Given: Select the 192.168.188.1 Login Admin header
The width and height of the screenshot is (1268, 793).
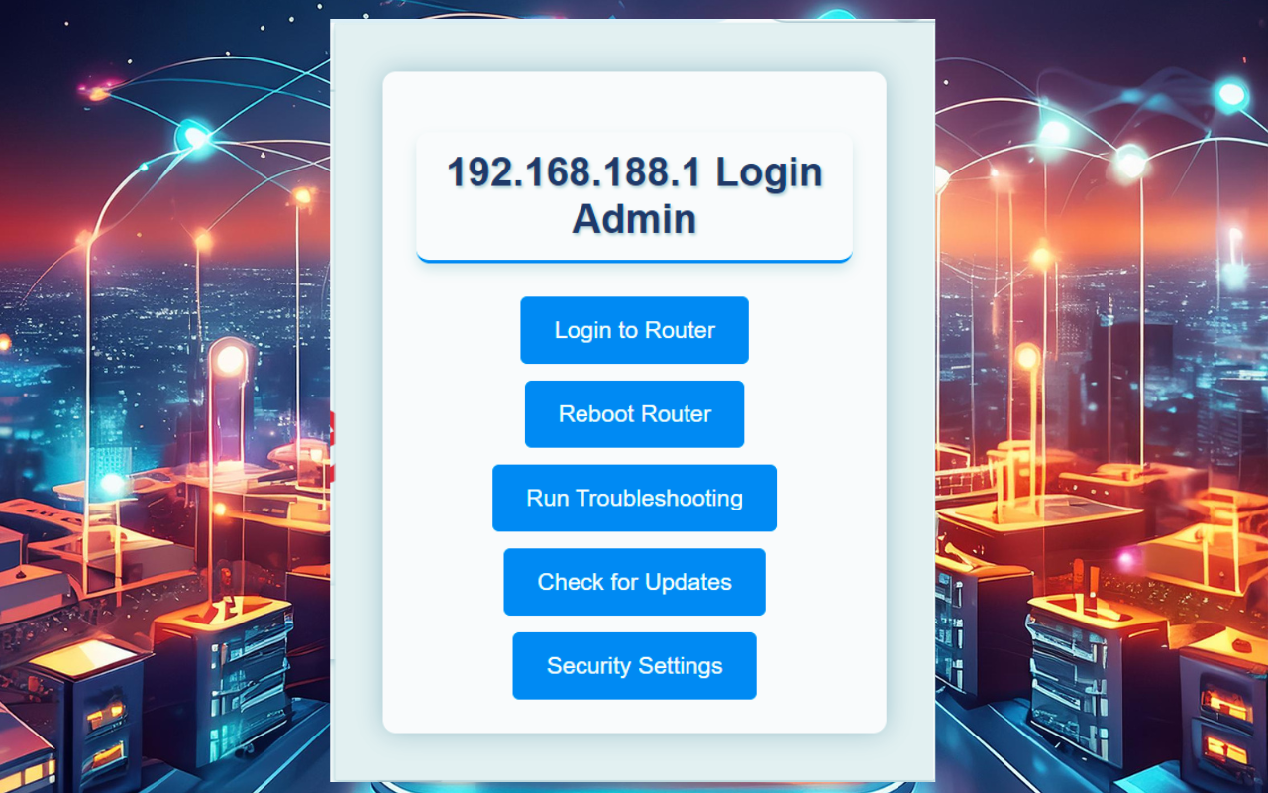Looking at the screenshot, I should 634,195.
